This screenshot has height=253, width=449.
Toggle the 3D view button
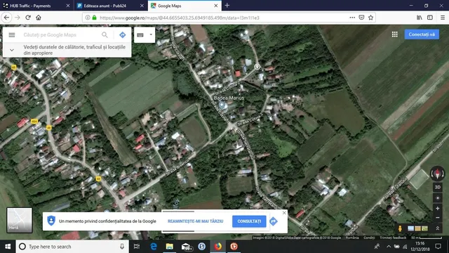click(x=438, y=188)
